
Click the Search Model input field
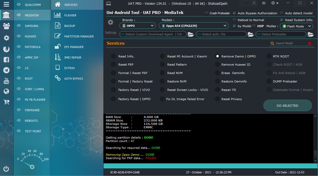click(x=290, y=43)
